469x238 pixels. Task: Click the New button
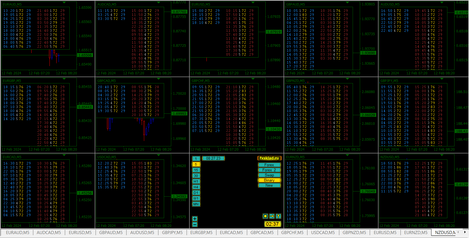click(269, 185)
